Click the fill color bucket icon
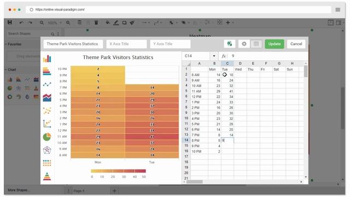Image resolution: width=350 pixels, height=197 pixels. (108, 22)
